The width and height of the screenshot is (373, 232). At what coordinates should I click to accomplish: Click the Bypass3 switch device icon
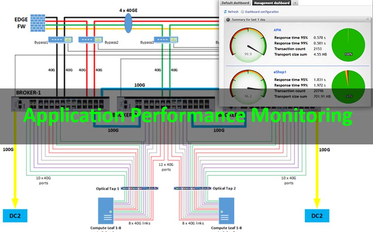pyautogui.click(x=166, y=39)
